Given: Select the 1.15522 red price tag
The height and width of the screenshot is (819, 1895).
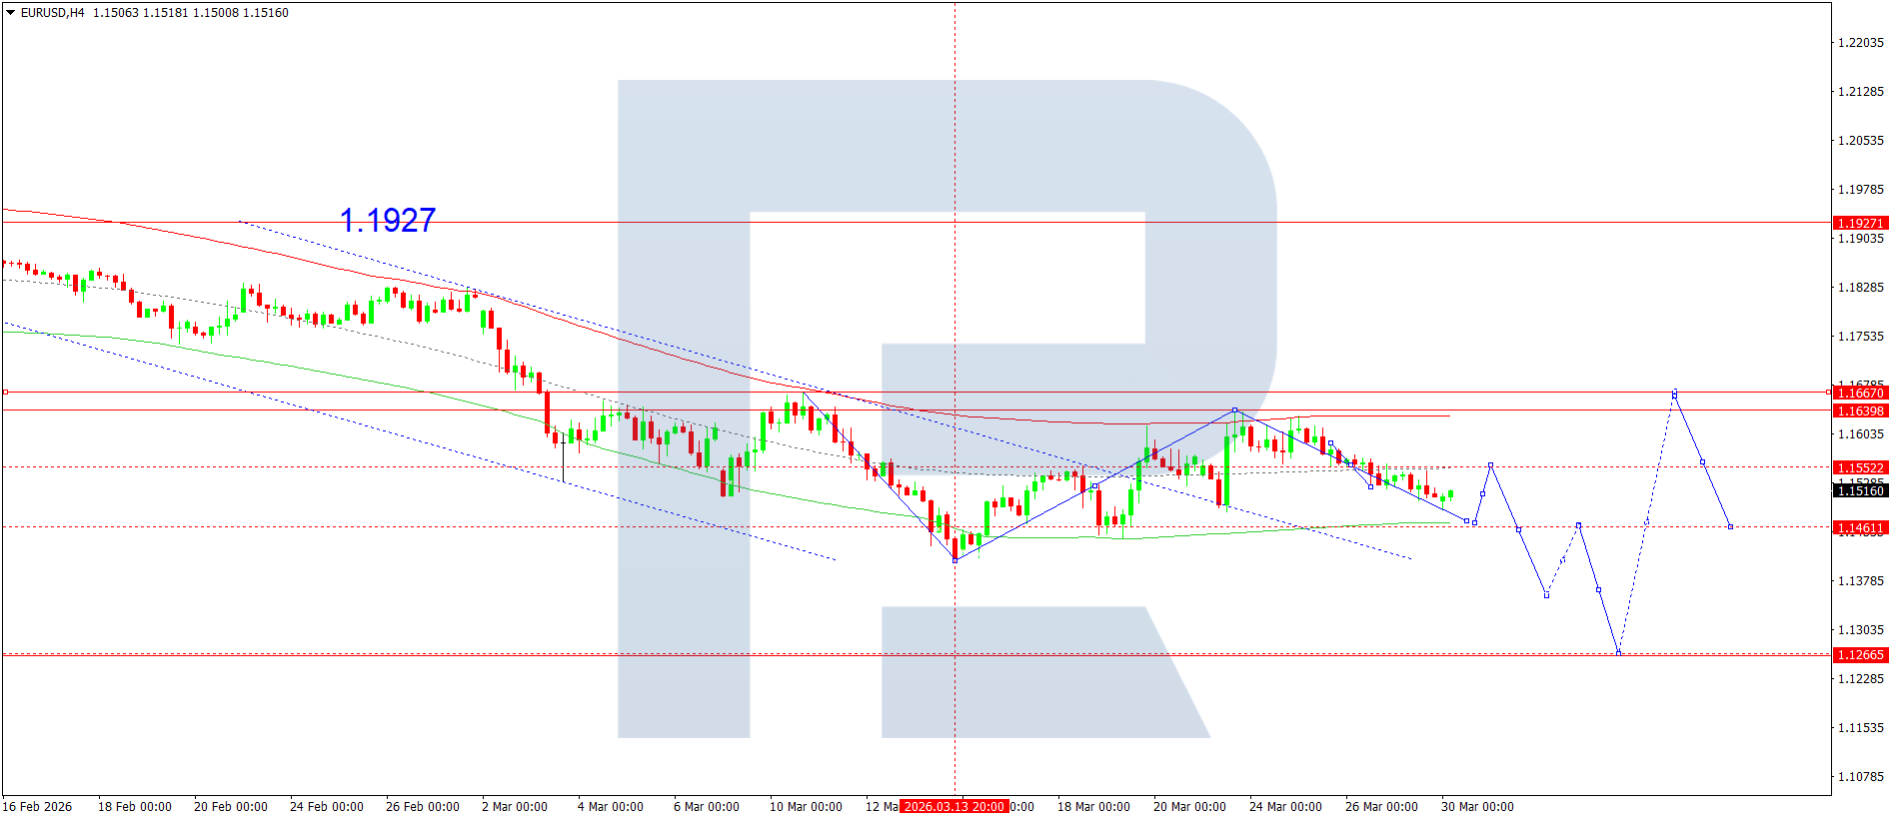Looking at the screenshot, I should click(1859, 467).
